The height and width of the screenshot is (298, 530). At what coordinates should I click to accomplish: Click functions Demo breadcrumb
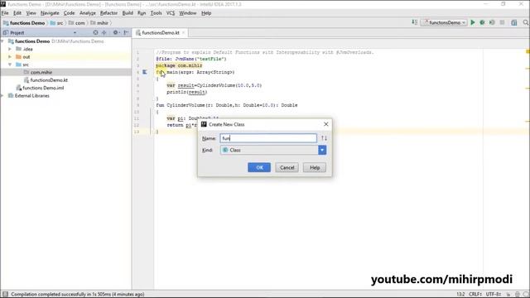tap(24, 23)
